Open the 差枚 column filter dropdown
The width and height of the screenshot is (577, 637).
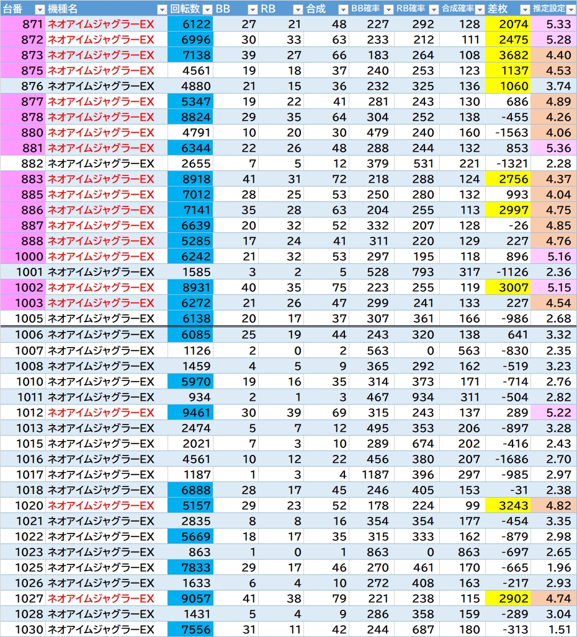click(x=525, y=9)
